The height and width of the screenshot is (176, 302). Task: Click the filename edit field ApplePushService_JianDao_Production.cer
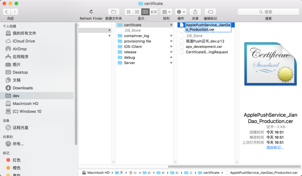(208, 27)
